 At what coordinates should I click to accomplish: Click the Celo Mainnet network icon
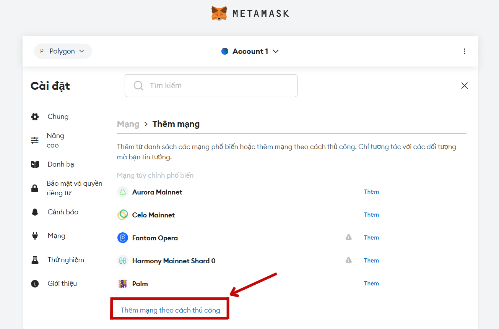[122, 215]
